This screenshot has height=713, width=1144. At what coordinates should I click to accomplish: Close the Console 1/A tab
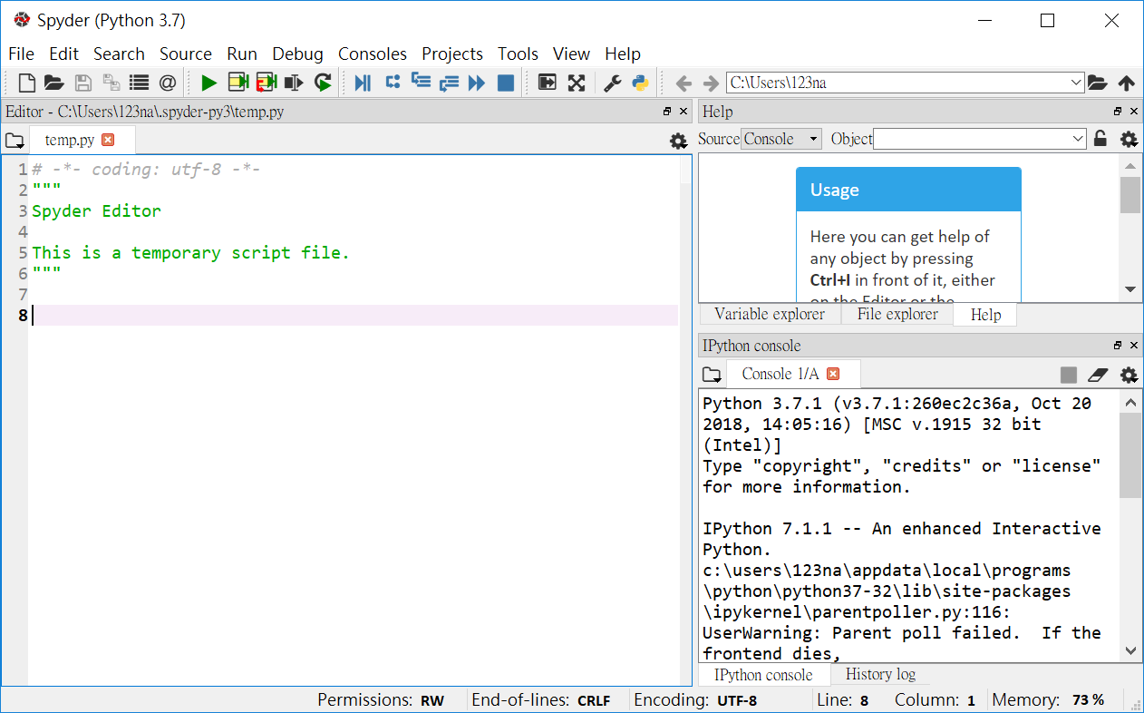coord(833,374)
